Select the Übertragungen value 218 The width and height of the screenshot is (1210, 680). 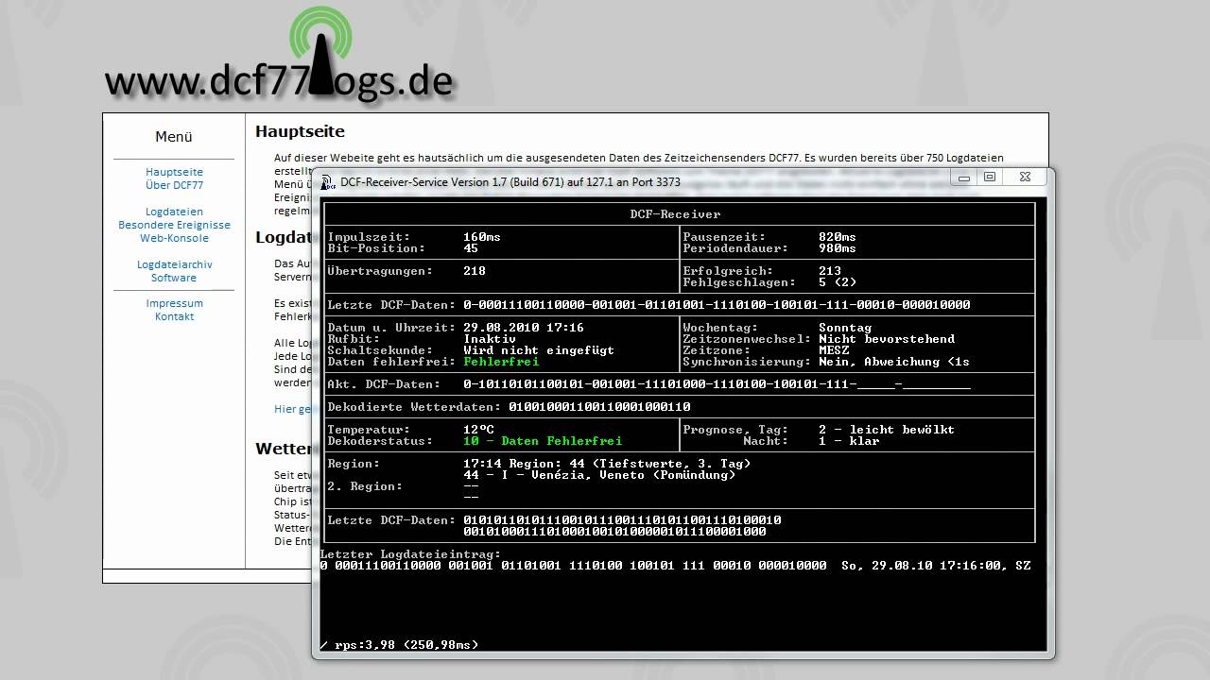tap(475, 271)
